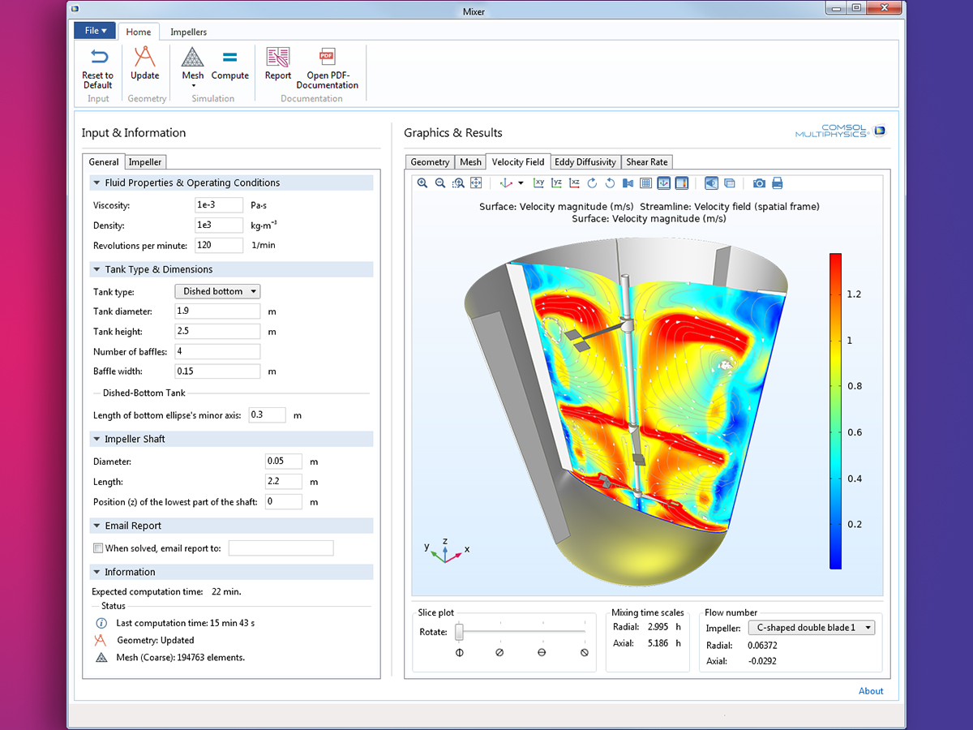
Task: Collapse the Fluid Properties & Operating Conditions section
Action: click(98, 182)
